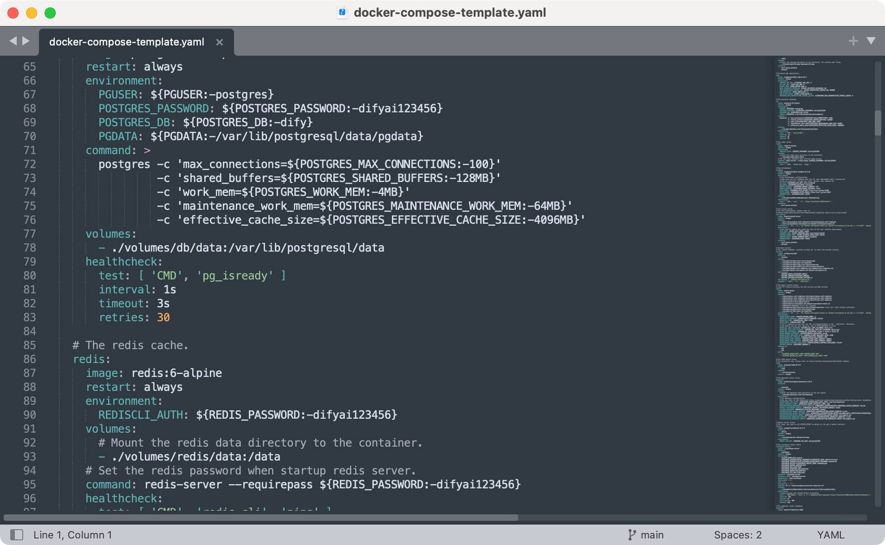Click the minimap code preview
The width and height of the screenshot is (885, 545).
coord(822,279)
